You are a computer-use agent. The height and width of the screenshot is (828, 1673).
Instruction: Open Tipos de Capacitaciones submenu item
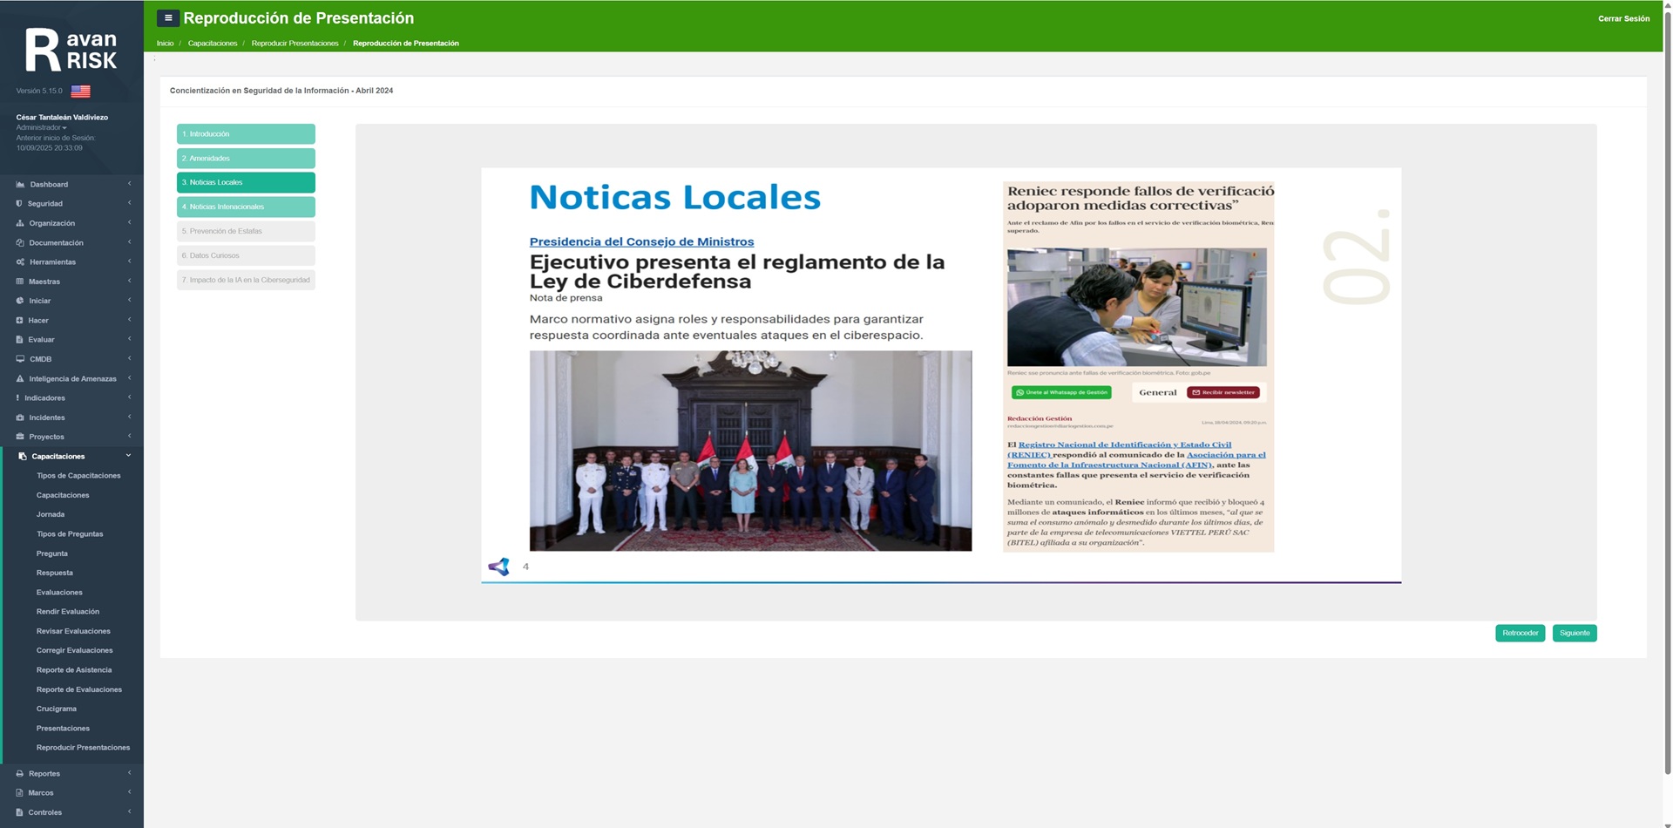pyautogui.click(x=78, y=476)
